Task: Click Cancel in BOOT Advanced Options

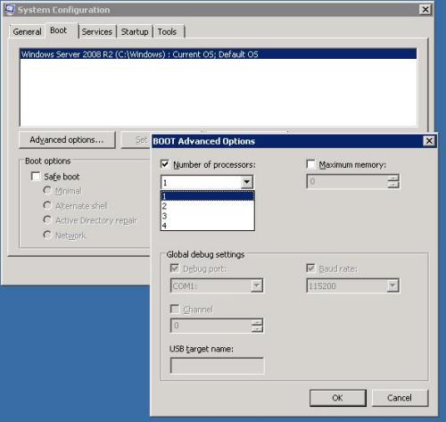Action: coord(400,398)
